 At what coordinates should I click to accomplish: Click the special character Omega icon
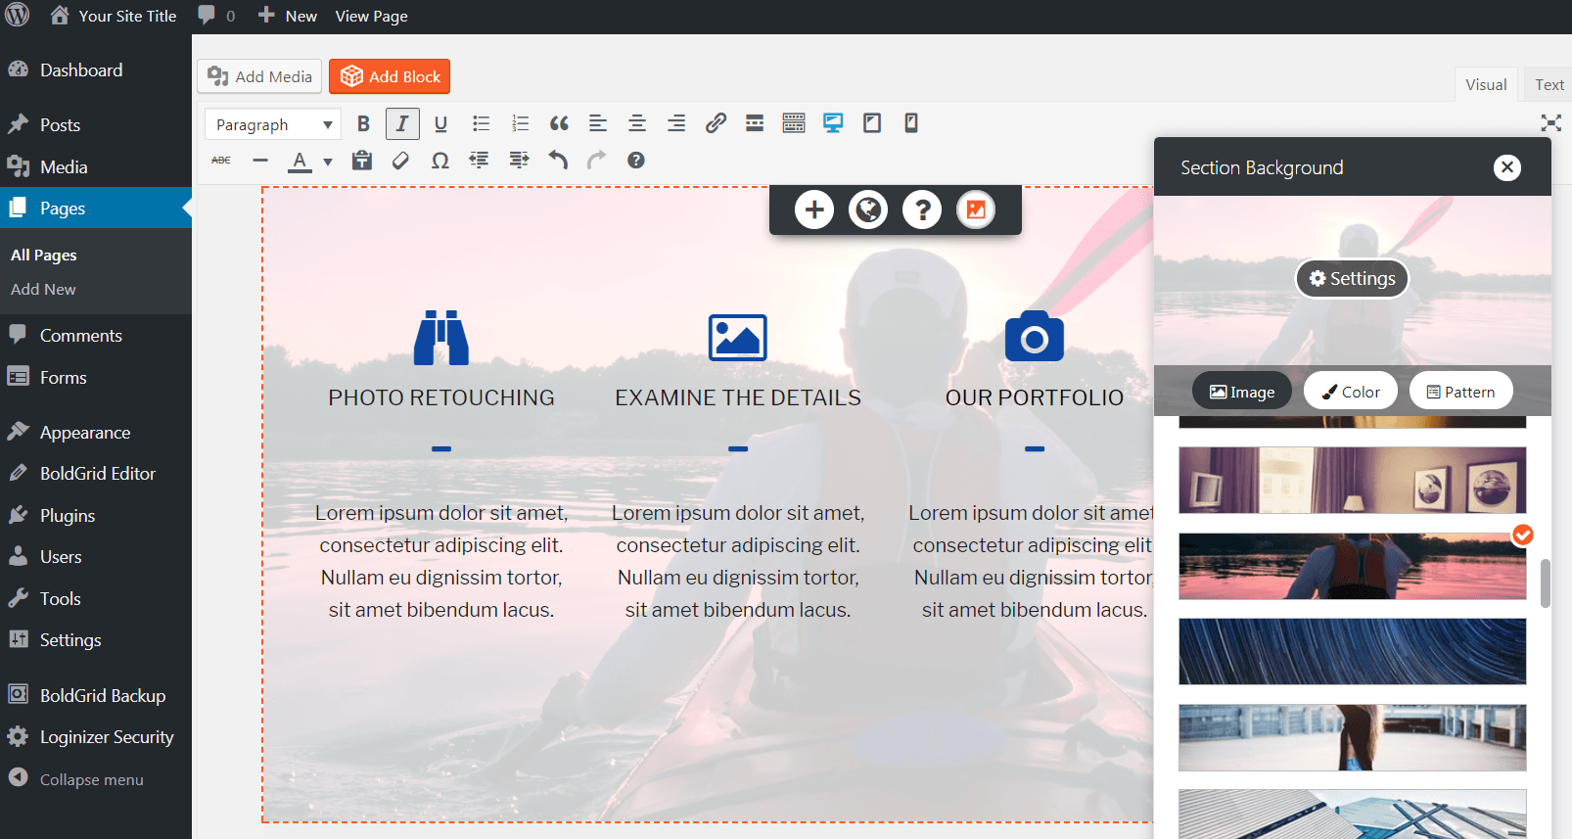point(440,161)
